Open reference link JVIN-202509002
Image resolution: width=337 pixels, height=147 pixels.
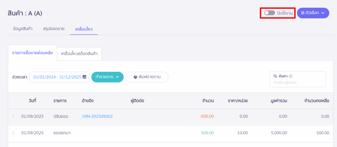click(x=97, y=116)
